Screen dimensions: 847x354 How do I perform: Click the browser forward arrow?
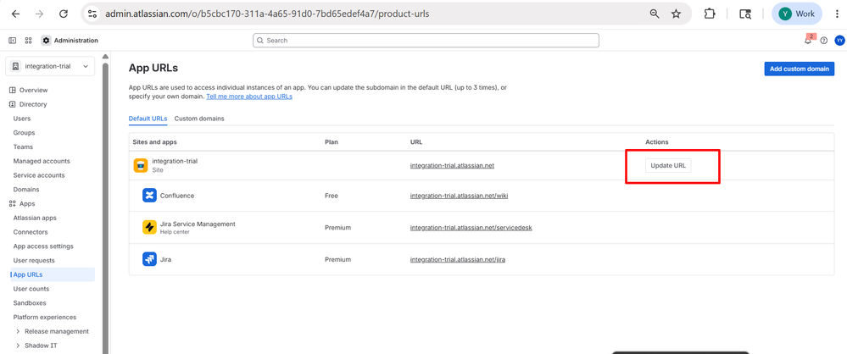[x=39, y=14]
